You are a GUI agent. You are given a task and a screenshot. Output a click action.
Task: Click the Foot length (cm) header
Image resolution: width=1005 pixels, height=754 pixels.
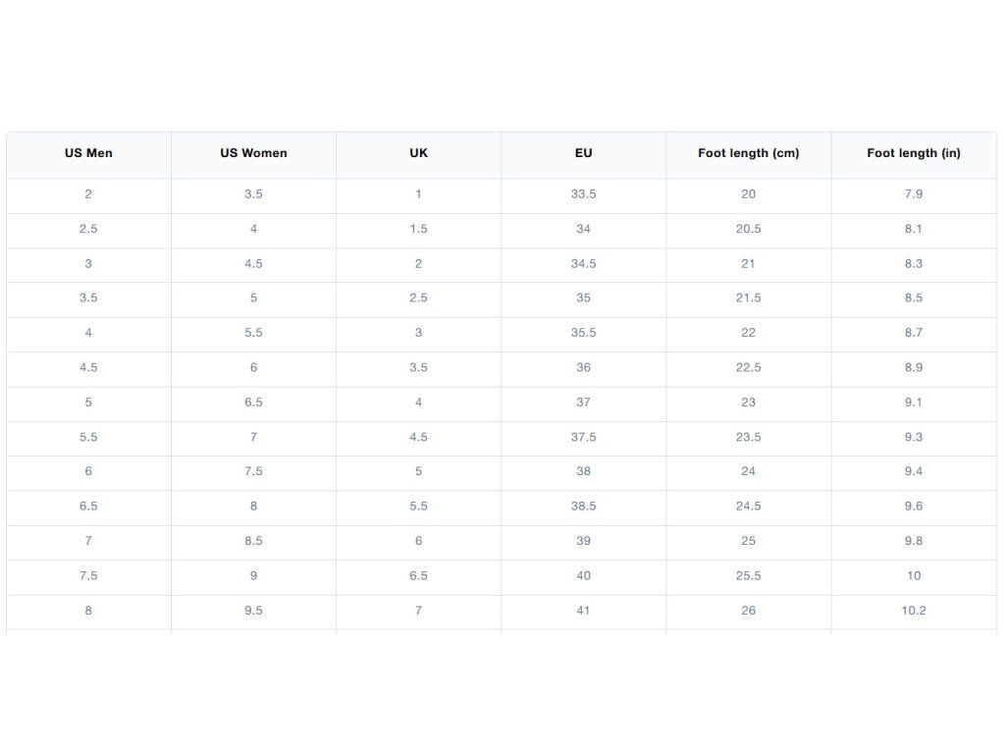tap(749, 154)
